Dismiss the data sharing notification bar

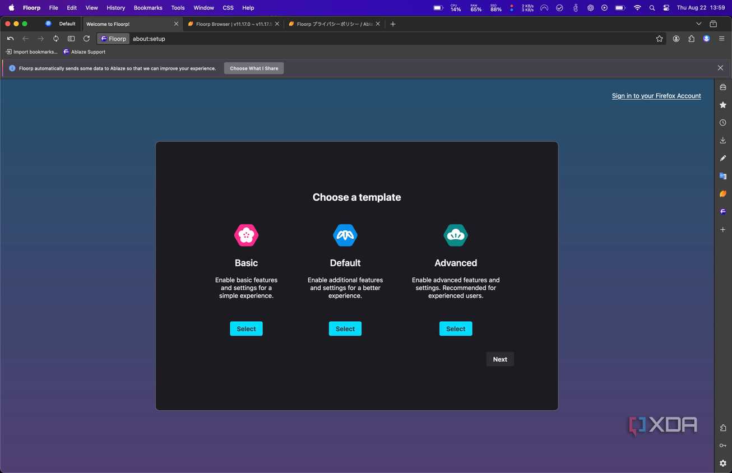720,68
